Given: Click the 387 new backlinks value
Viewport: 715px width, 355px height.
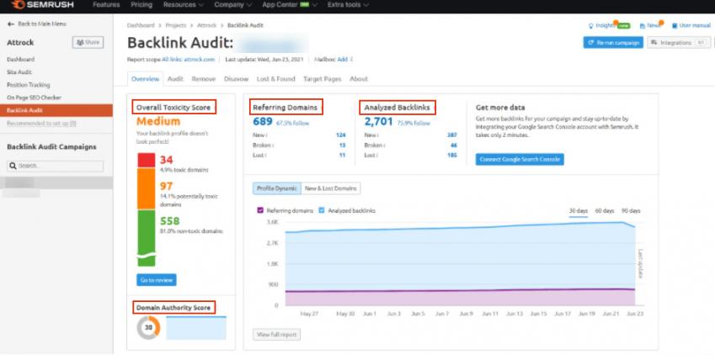Looking at the screenshot, I should coord(452,135).
